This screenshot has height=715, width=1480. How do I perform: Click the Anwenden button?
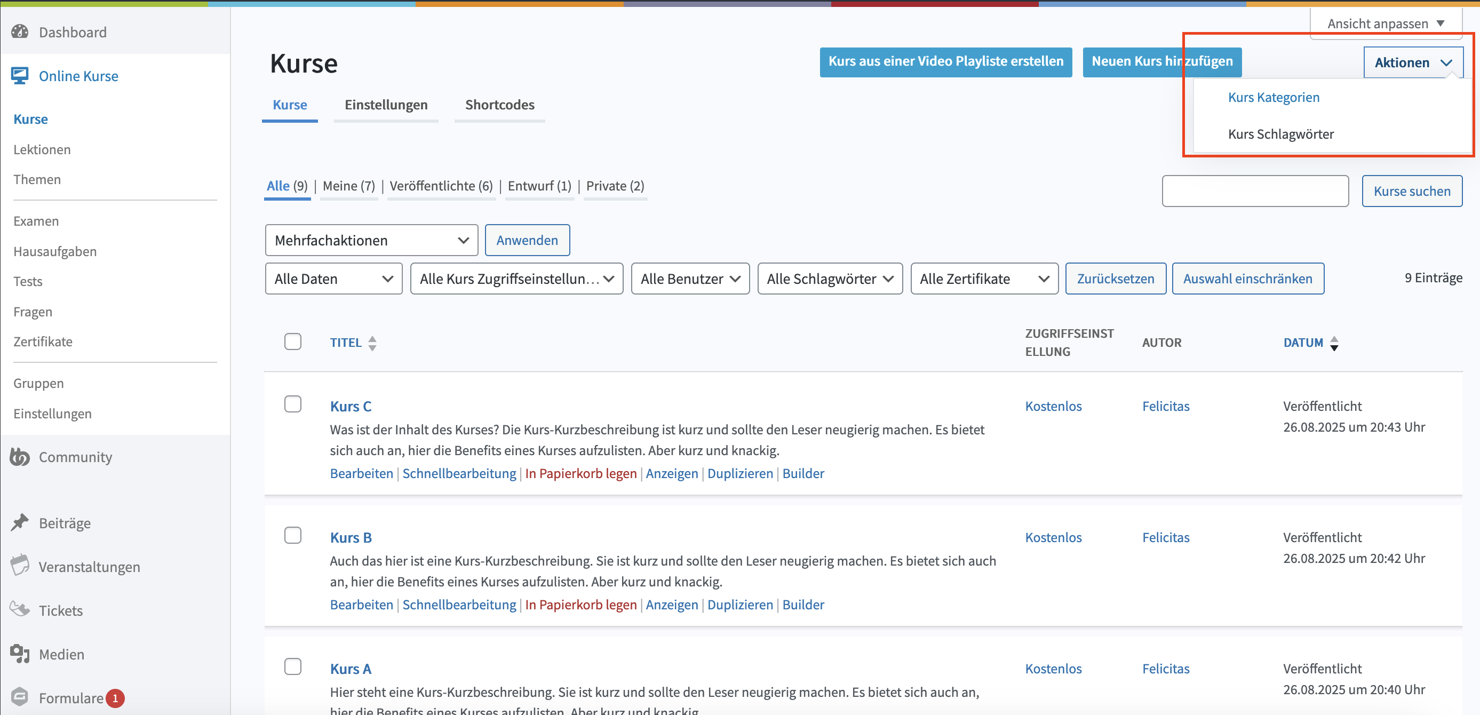pos(527,240)
